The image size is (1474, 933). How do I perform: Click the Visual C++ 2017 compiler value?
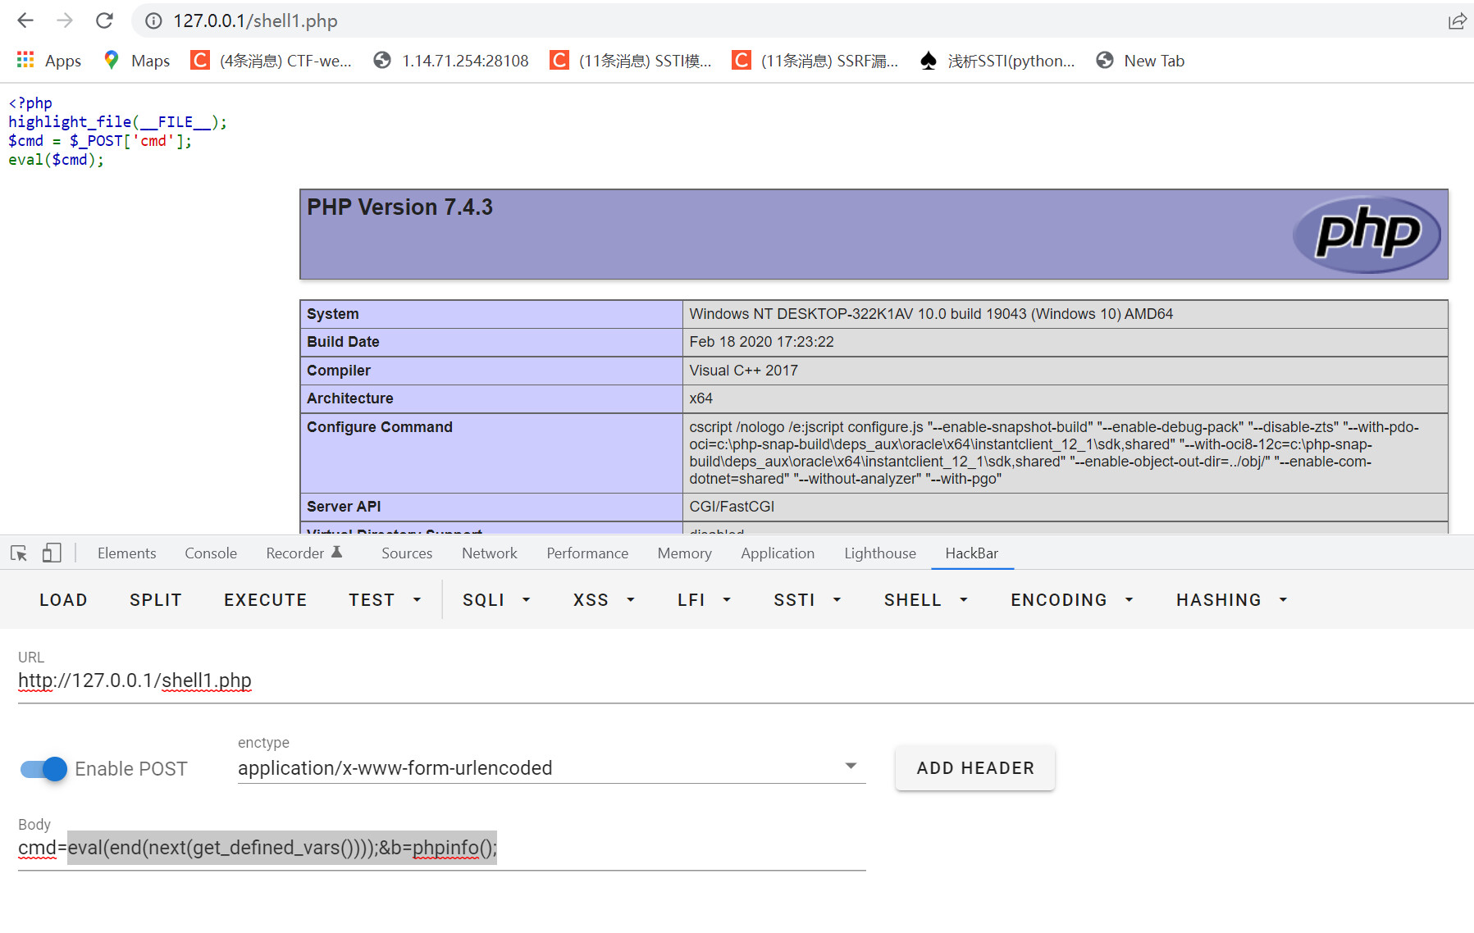(x=743, y=371)
